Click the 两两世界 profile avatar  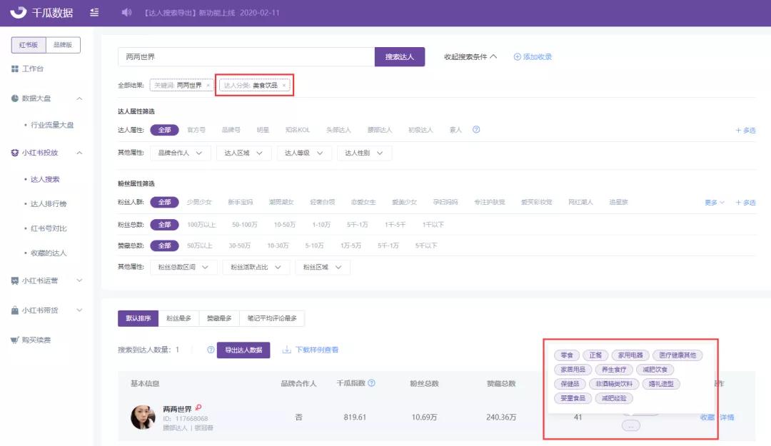point(143,417)
